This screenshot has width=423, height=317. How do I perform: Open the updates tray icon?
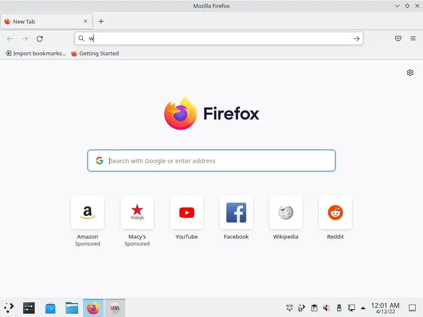pos(302,308)
